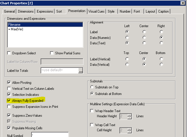Set Data (Text) alignment to Right
This screenshot has height=137, width=196.
(x=161, y=43)
